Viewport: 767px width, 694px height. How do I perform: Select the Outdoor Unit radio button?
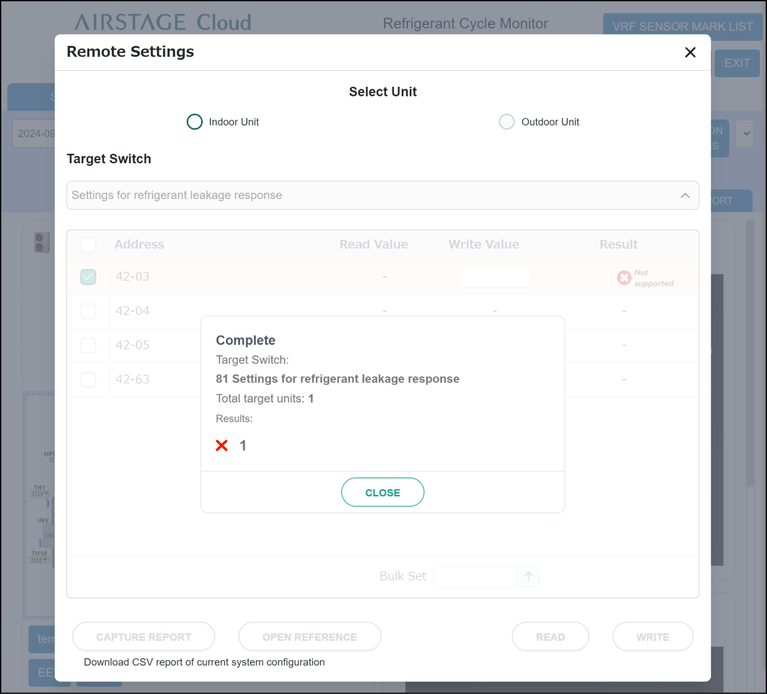point(507,122)
